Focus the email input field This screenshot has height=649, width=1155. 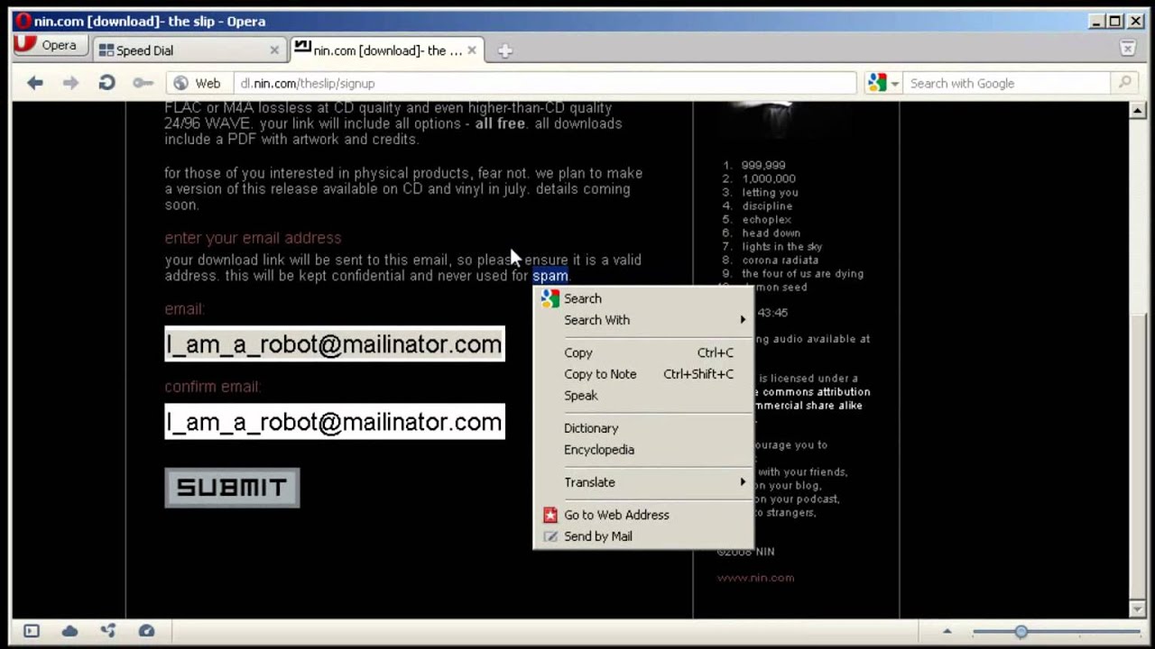[335, 343]
